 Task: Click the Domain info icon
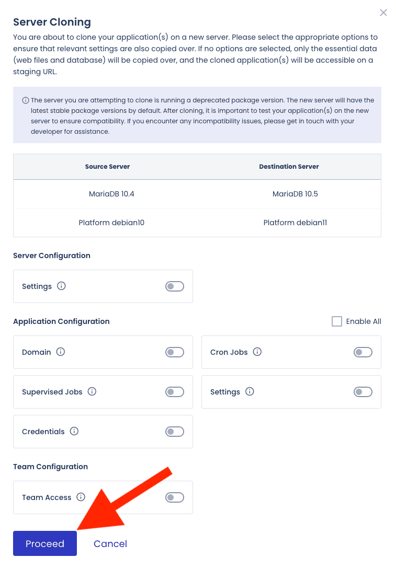[60, 352]
